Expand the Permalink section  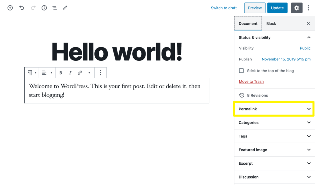pyautogui.click(x=273, y=109)
